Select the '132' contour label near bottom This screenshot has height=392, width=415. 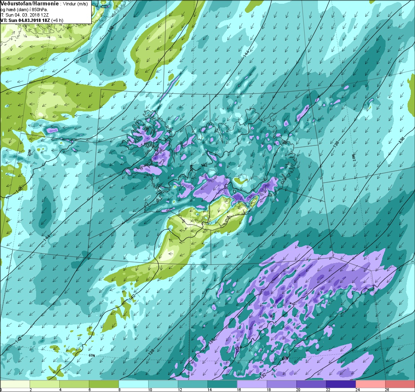coord(263,375)
